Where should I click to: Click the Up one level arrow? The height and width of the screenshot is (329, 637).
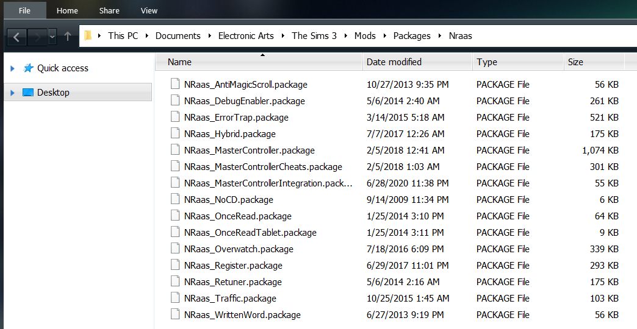click(68, 37)
